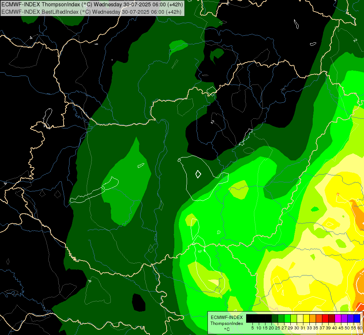This screenshot has height=335, width=364.
Task: Select the pale yellow legend swatch (30–31)
Action: coord(300,319)
